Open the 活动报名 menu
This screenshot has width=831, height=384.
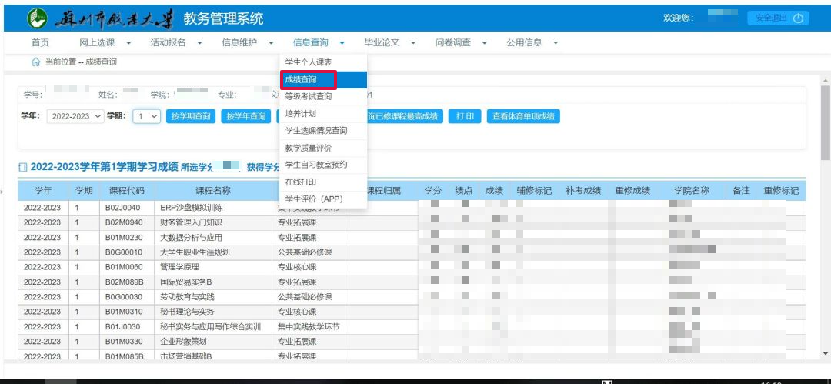pyautogui.click(x=168, y=43)
